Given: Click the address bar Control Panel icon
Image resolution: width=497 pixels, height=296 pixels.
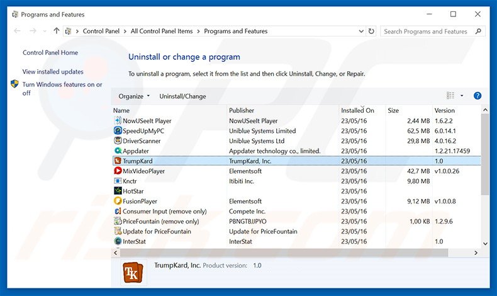Looking at the screenshot, I should [68, 31].
